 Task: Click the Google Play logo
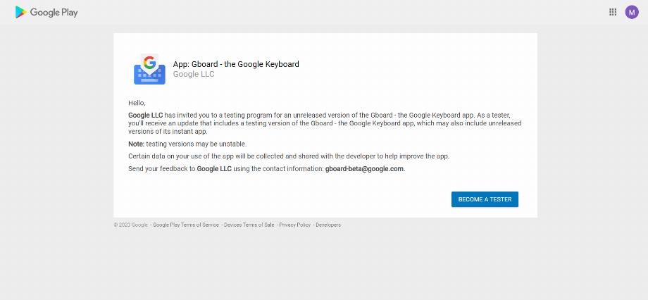click(x=46, y=13)
